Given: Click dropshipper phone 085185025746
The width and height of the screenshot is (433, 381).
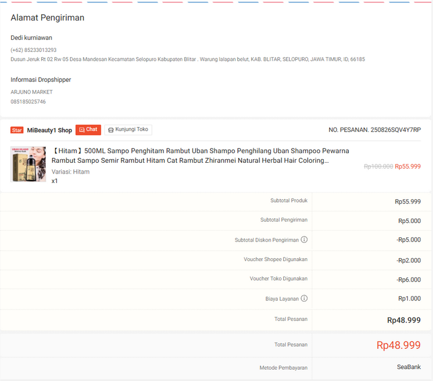Looking at the screenshot, I should [28, 102].
